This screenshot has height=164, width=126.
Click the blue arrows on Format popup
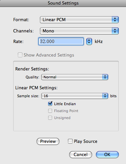[115, 20]
